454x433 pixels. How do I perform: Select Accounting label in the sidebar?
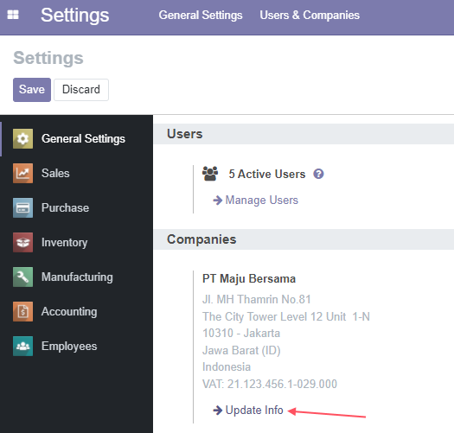tap(69, 312)
